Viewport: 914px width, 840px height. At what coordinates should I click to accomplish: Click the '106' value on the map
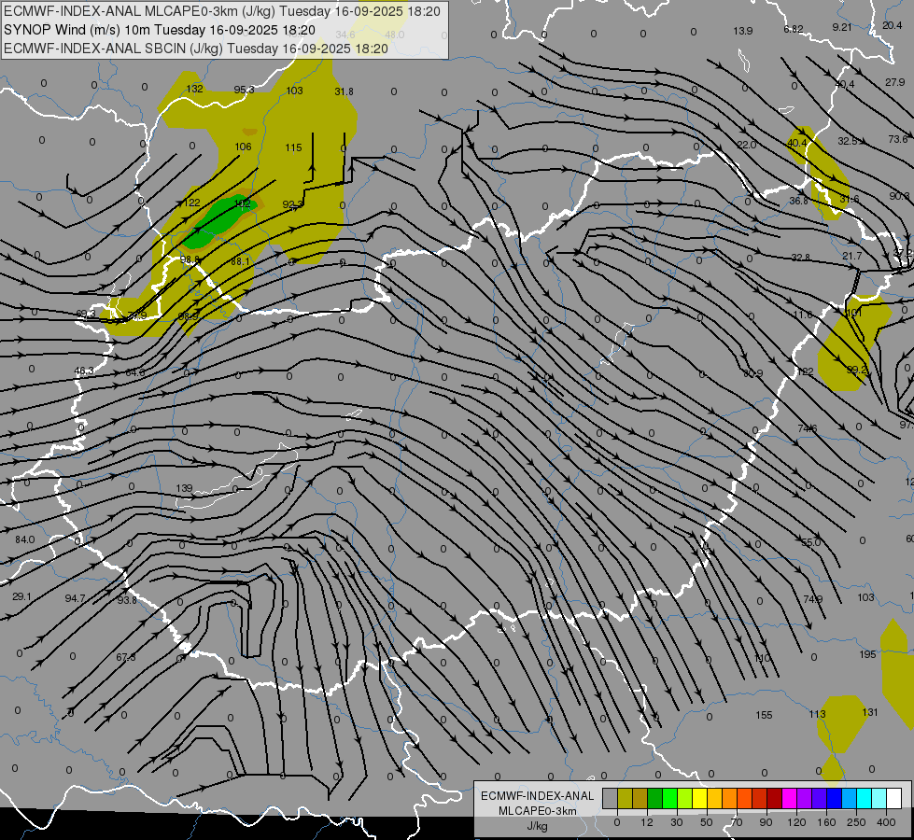(x=243, y=147)
